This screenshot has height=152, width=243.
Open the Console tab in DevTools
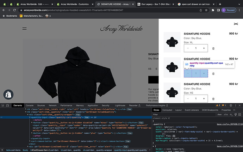[30, 105]
